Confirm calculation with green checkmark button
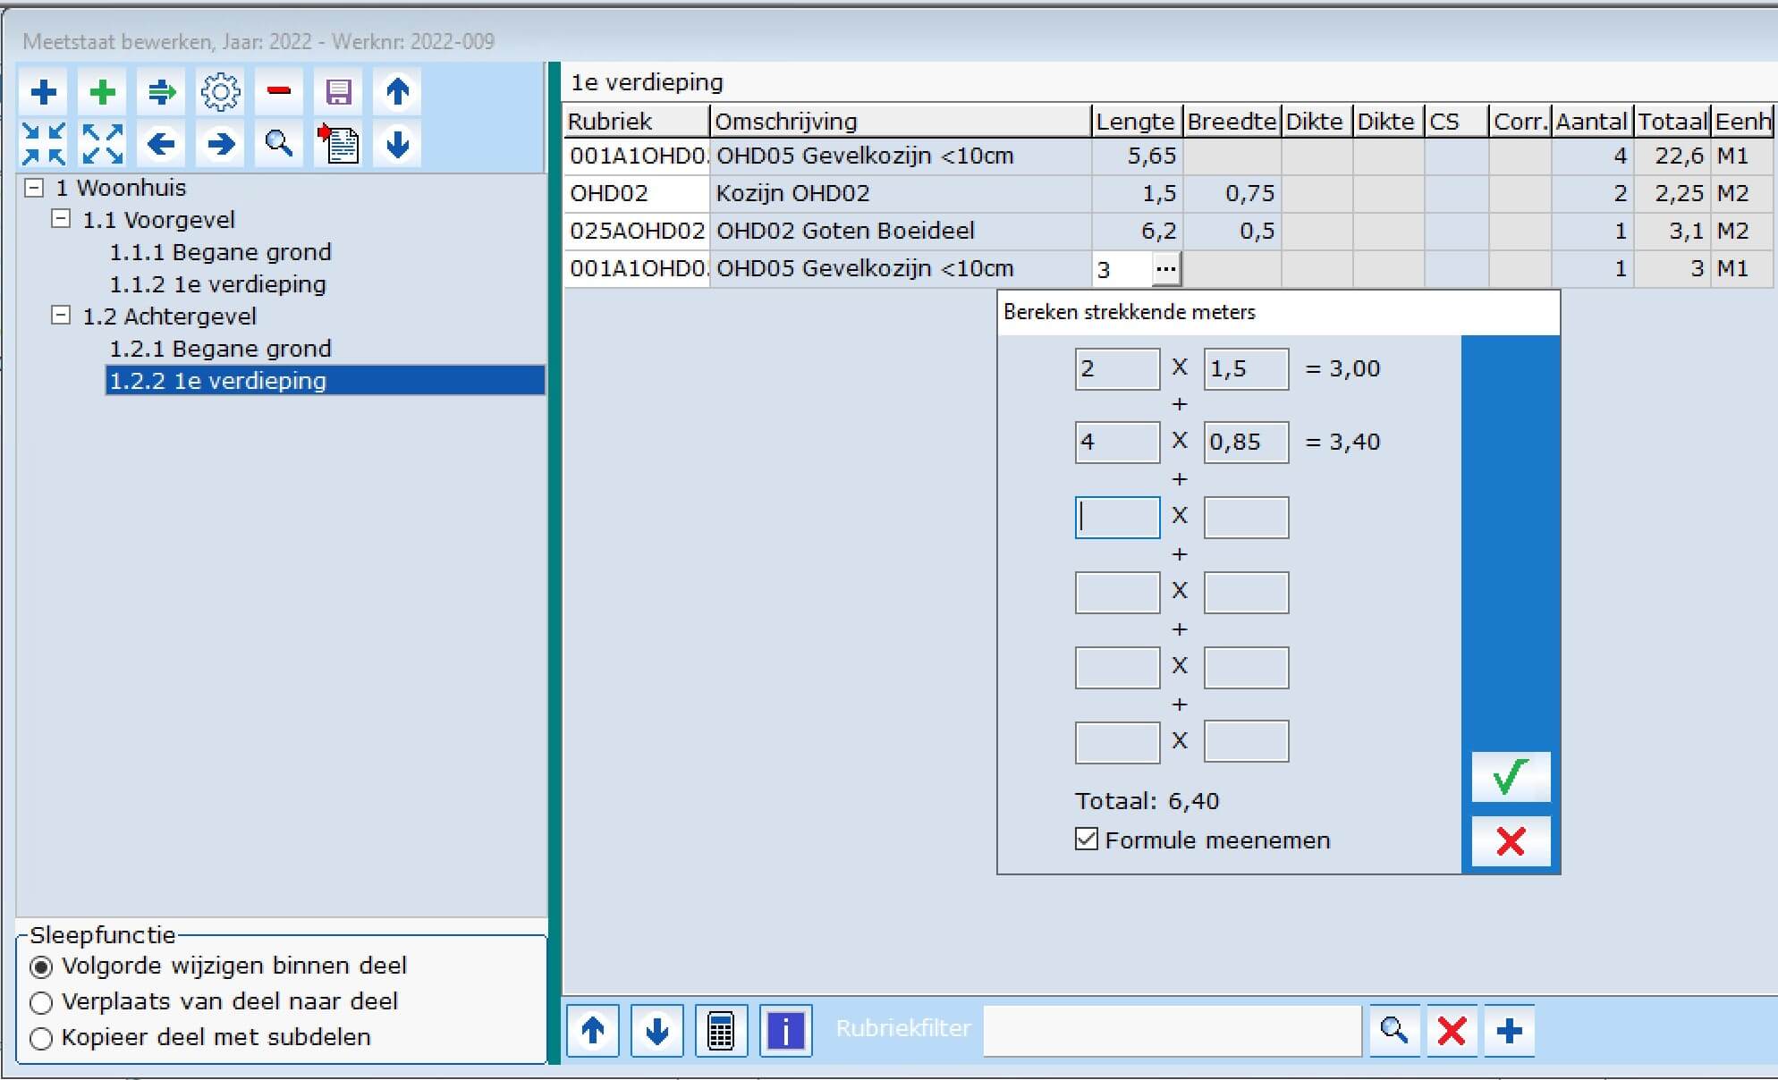Viewport: 1778px width, 1080px height. tap(1510, 777)
